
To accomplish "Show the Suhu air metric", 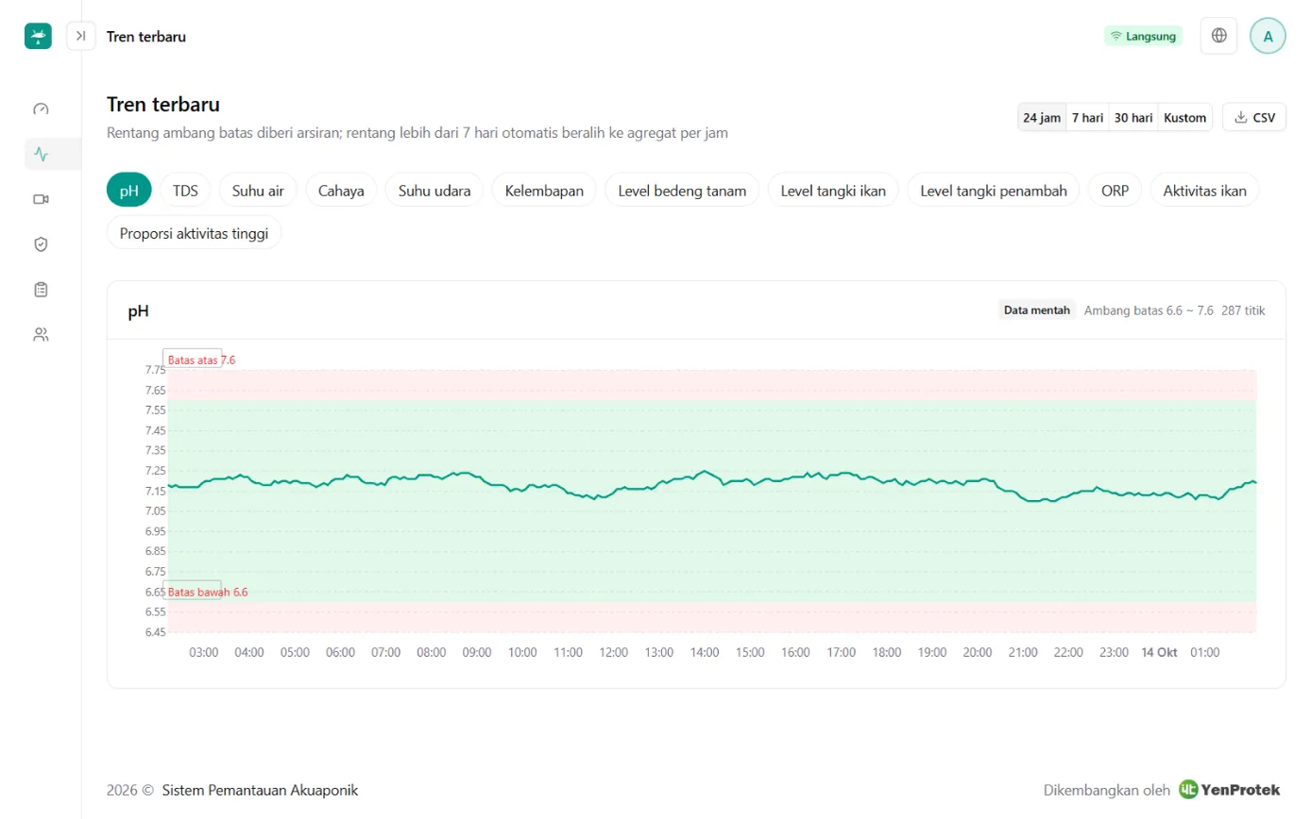I will [258, 190].
